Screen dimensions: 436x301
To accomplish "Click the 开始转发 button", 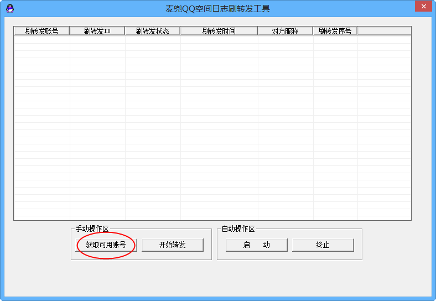I will tap(173, 245).
